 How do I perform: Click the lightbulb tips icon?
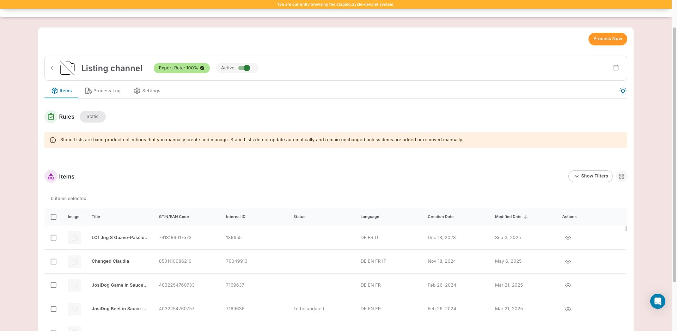pos(623,91)
